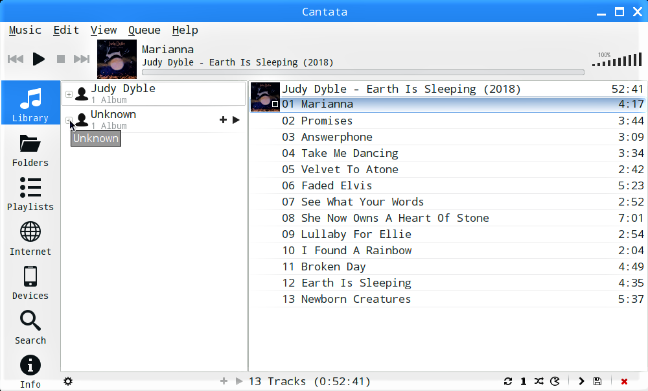This screenshot has height=391, width=648.
Task: Maximize the Cantata window
Action: coord(619,12)
